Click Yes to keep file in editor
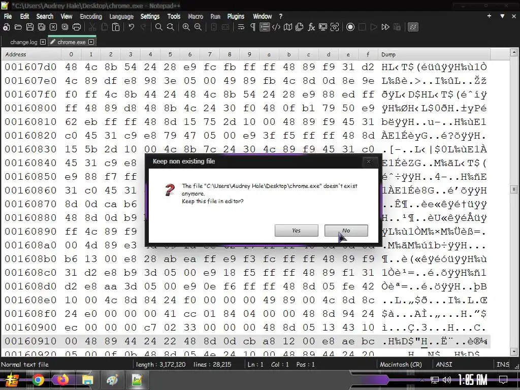The image size is (520, 390). [x=297, y=231]
